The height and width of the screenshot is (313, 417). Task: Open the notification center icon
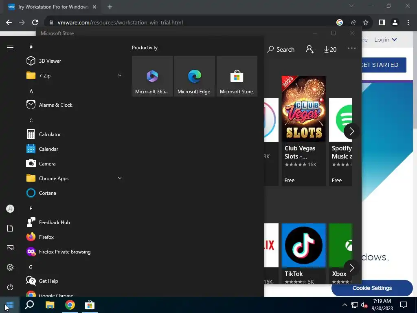pos(404,305)
